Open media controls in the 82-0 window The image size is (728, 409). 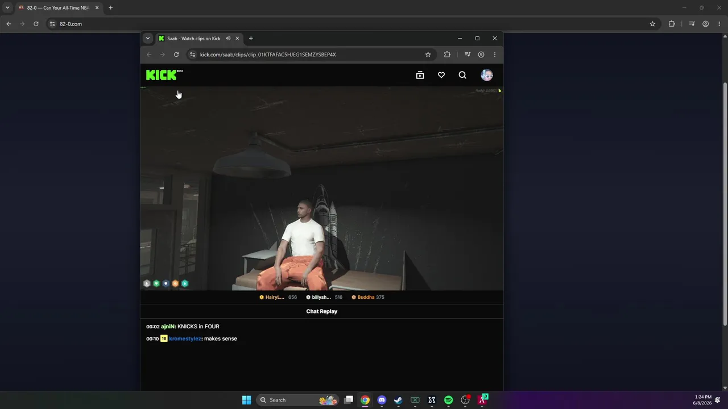point(692,24)
